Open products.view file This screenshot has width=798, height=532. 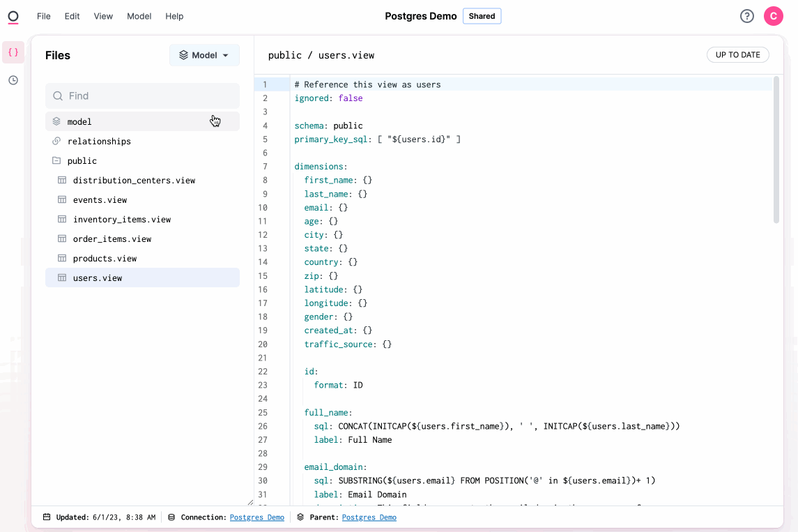(x=142, y=258)
